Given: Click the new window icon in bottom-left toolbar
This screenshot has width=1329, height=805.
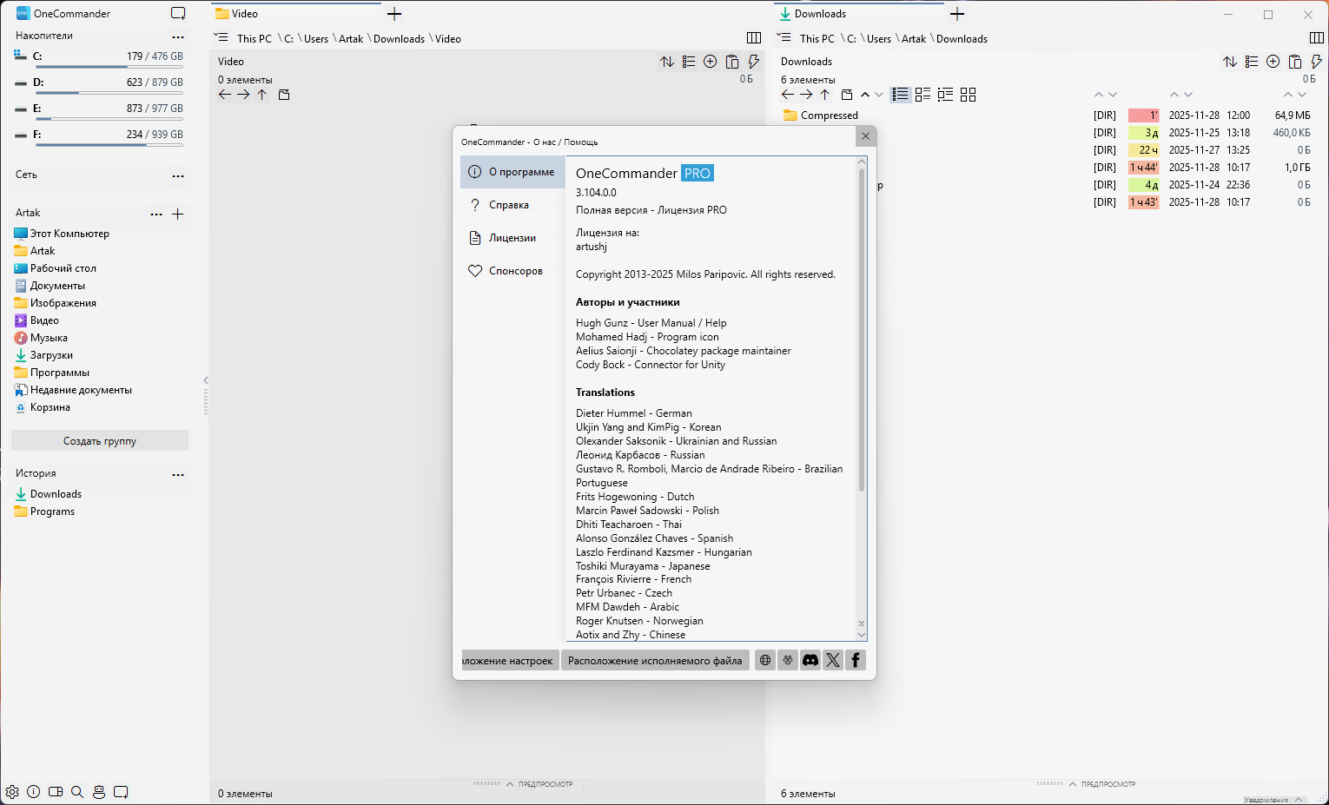Looking at the screenshot, I should coord(121,792).
